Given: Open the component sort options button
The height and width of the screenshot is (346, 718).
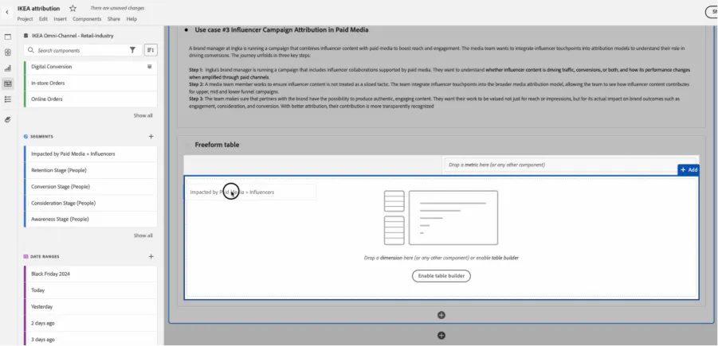Looking at the screenshot, I should pos(151,50).
